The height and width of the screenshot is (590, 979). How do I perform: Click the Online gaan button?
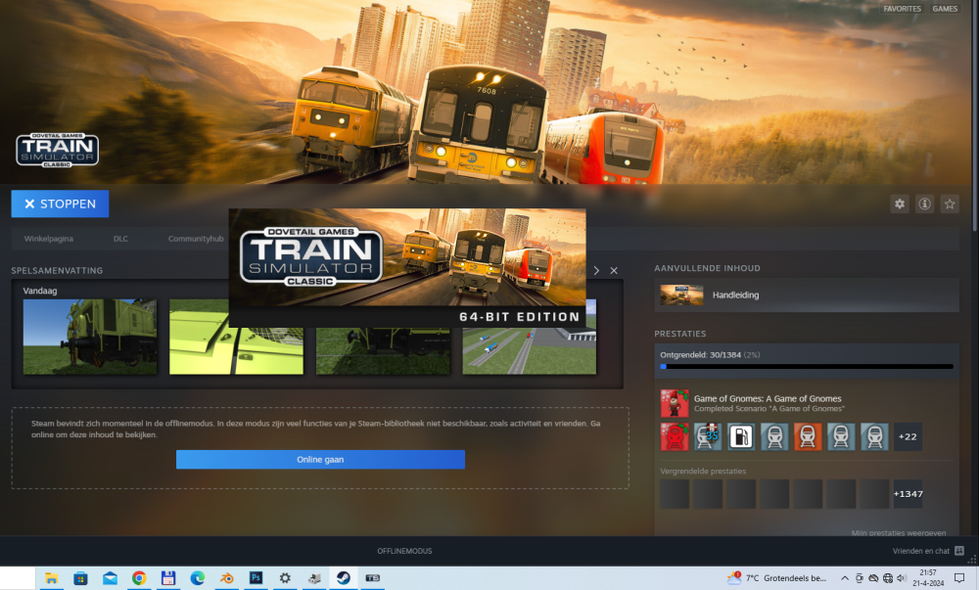[x=320, y=459]
